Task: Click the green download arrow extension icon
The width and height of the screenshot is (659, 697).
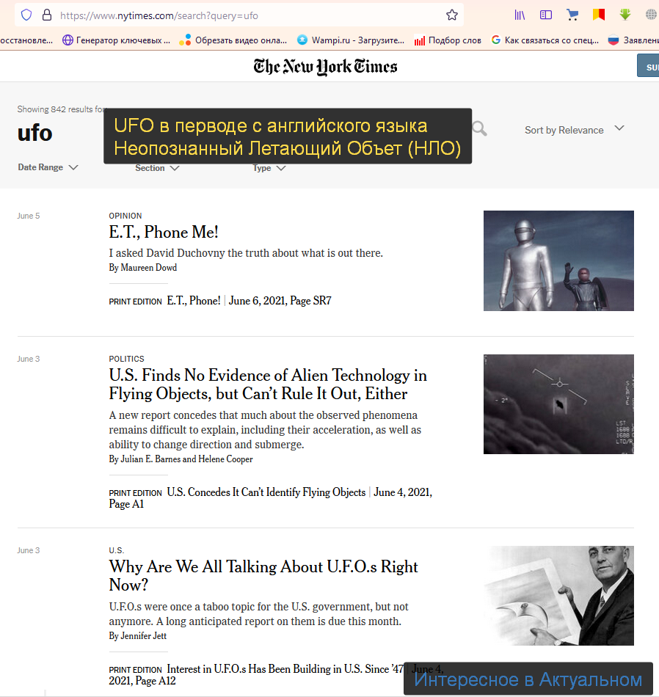Action: [623, 15]
